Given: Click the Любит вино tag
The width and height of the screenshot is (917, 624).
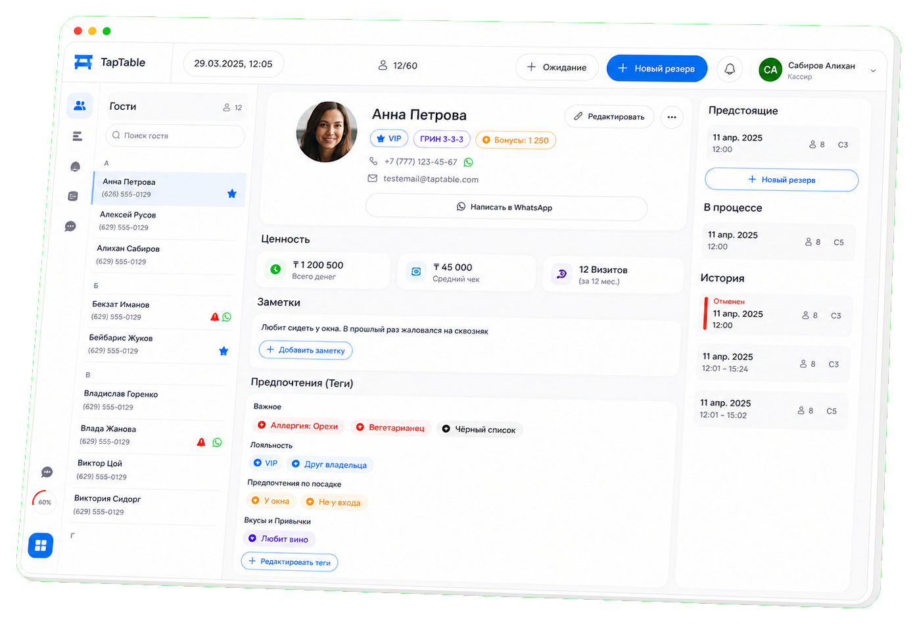Looking at the screenshot, I should [279, 539].
